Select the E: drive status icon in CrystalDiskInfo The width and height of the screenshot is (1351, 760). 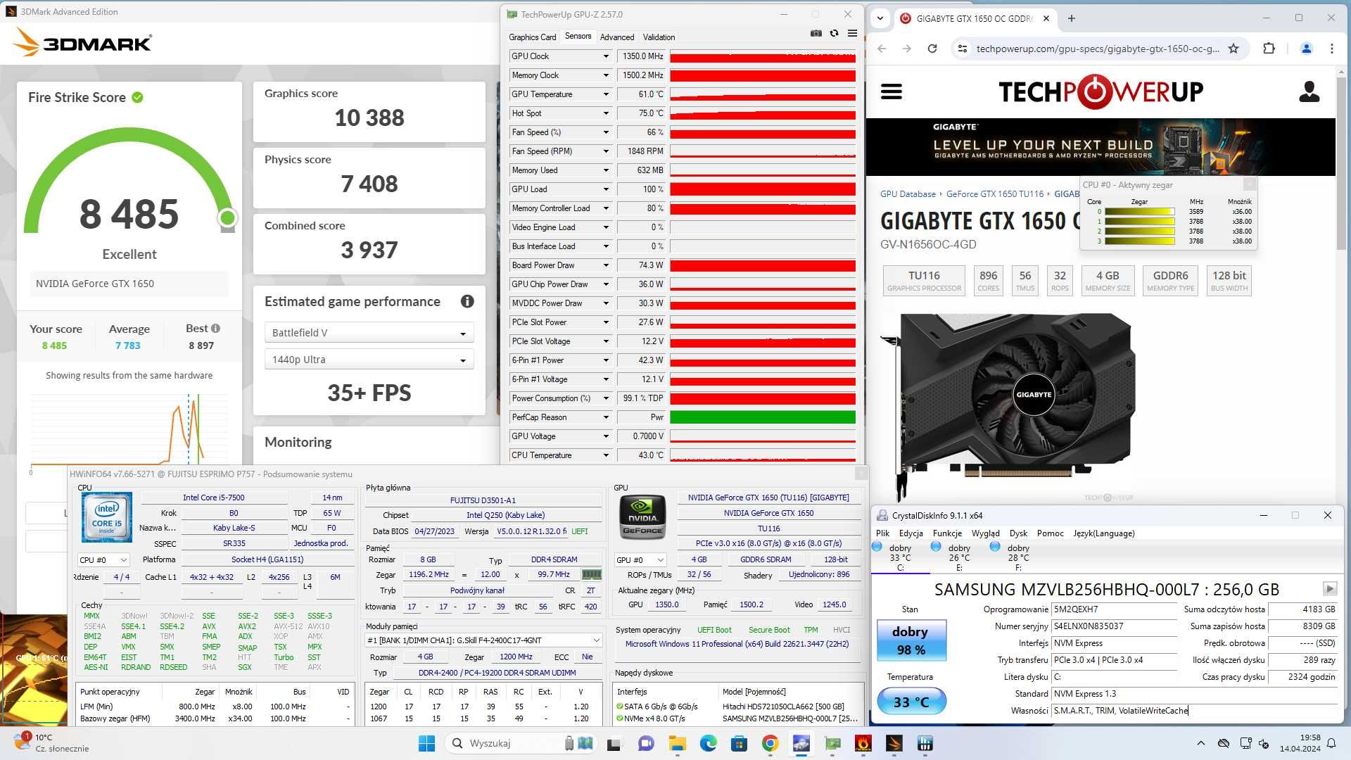(x=936, y=546)
